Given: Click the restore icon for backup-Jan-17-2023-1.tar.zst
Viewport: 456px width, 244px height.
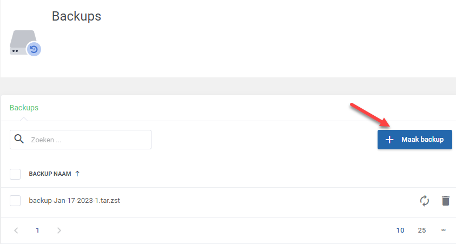Looking at the screenshot, I should [x=424, y=201].
